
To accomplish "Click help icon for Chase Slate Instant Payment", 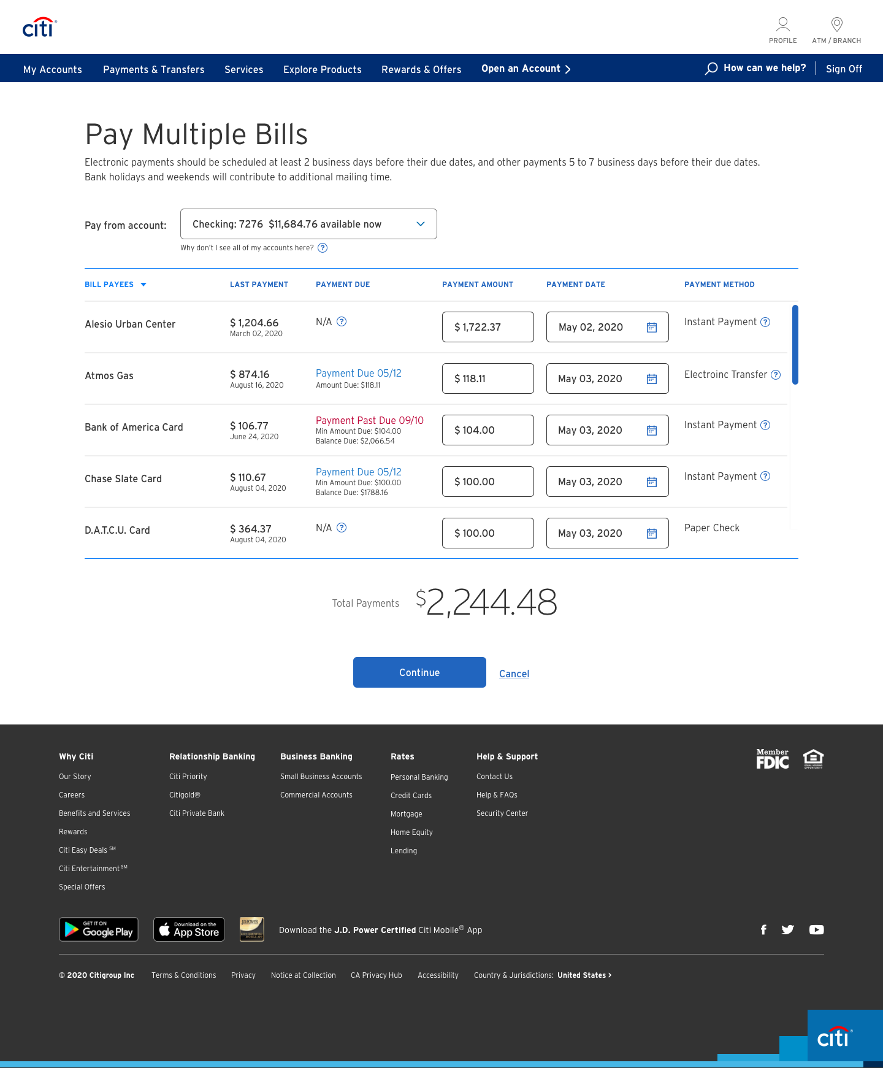I will (765, 476).
